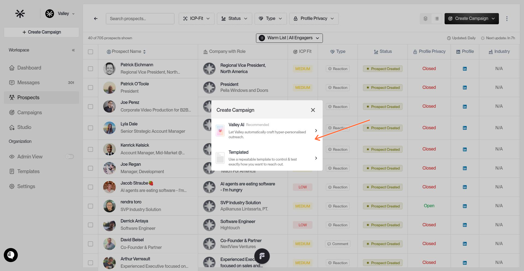Switch to list view icon
This screenshot has height=271, width=524.
point(437,19)
